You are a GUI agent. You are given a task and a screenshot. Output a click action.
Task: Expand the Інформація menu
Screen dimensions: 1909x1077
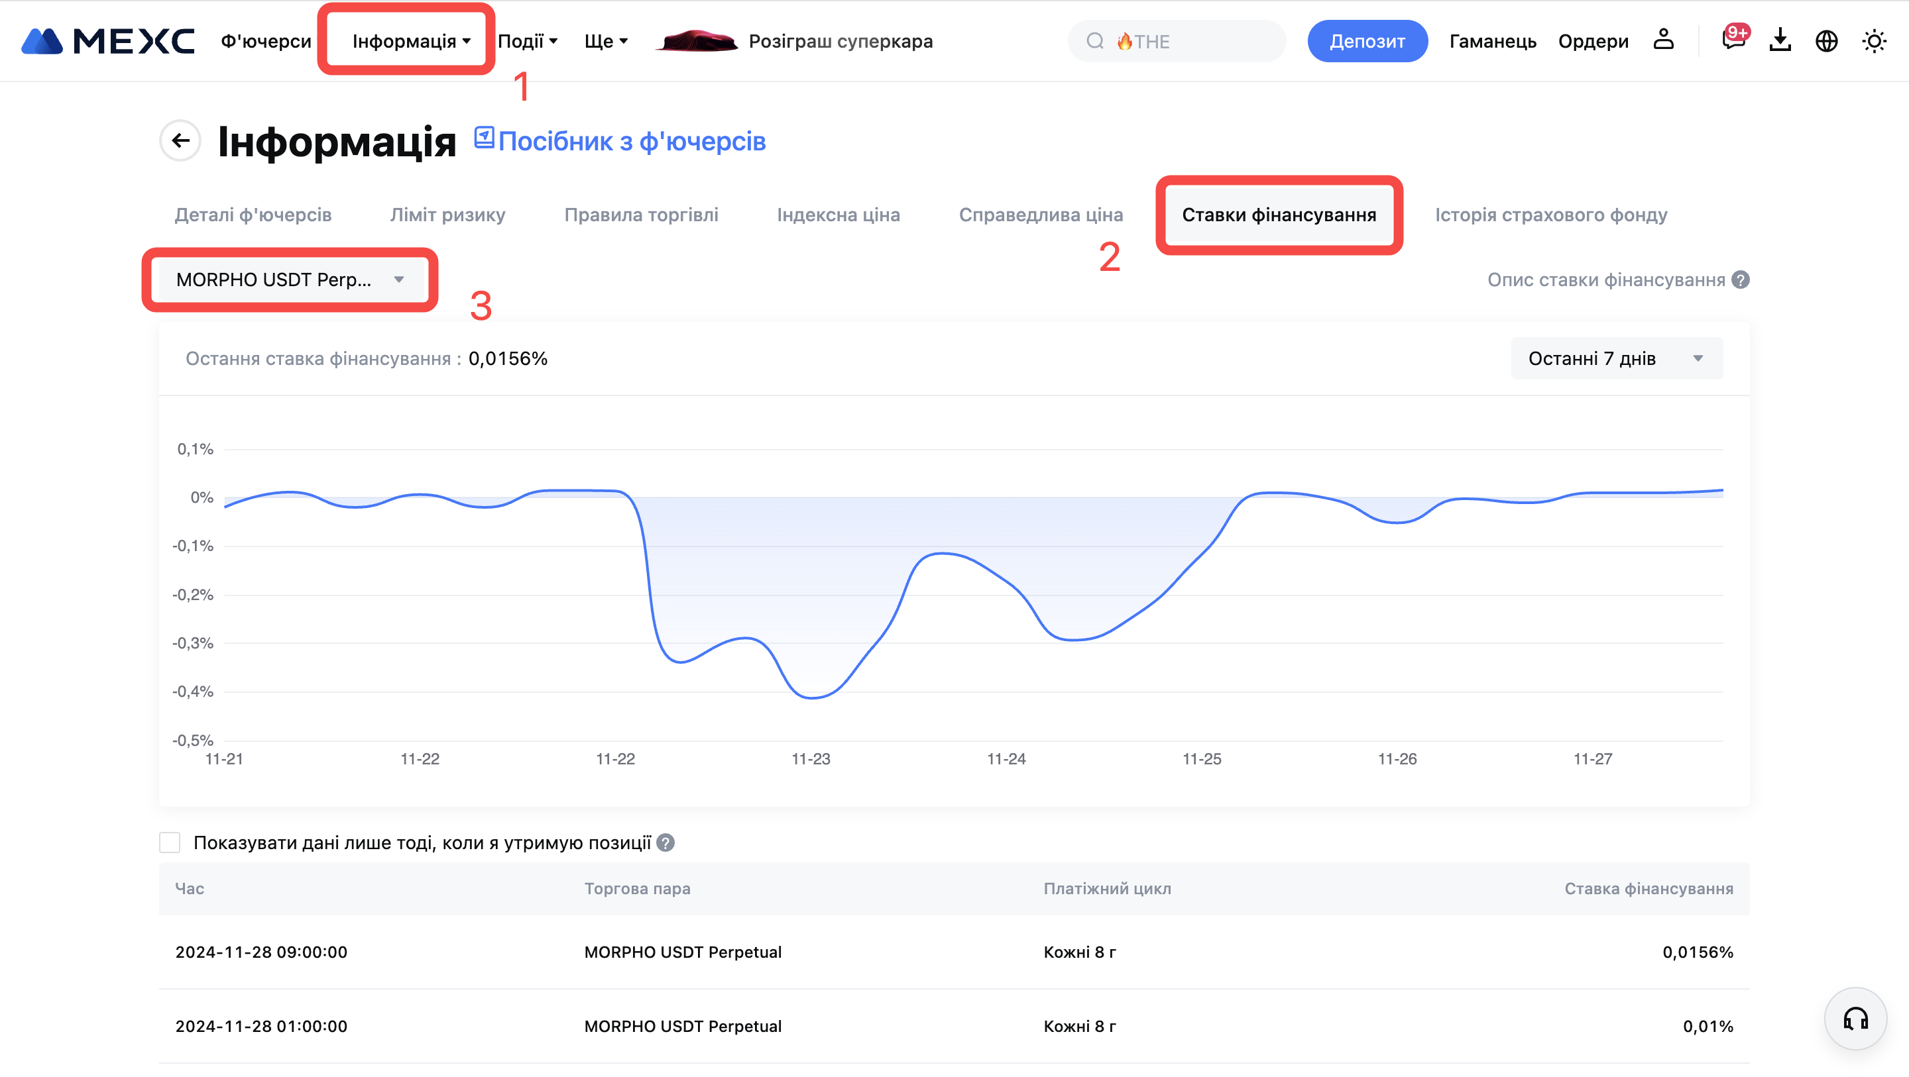(410, 41)
